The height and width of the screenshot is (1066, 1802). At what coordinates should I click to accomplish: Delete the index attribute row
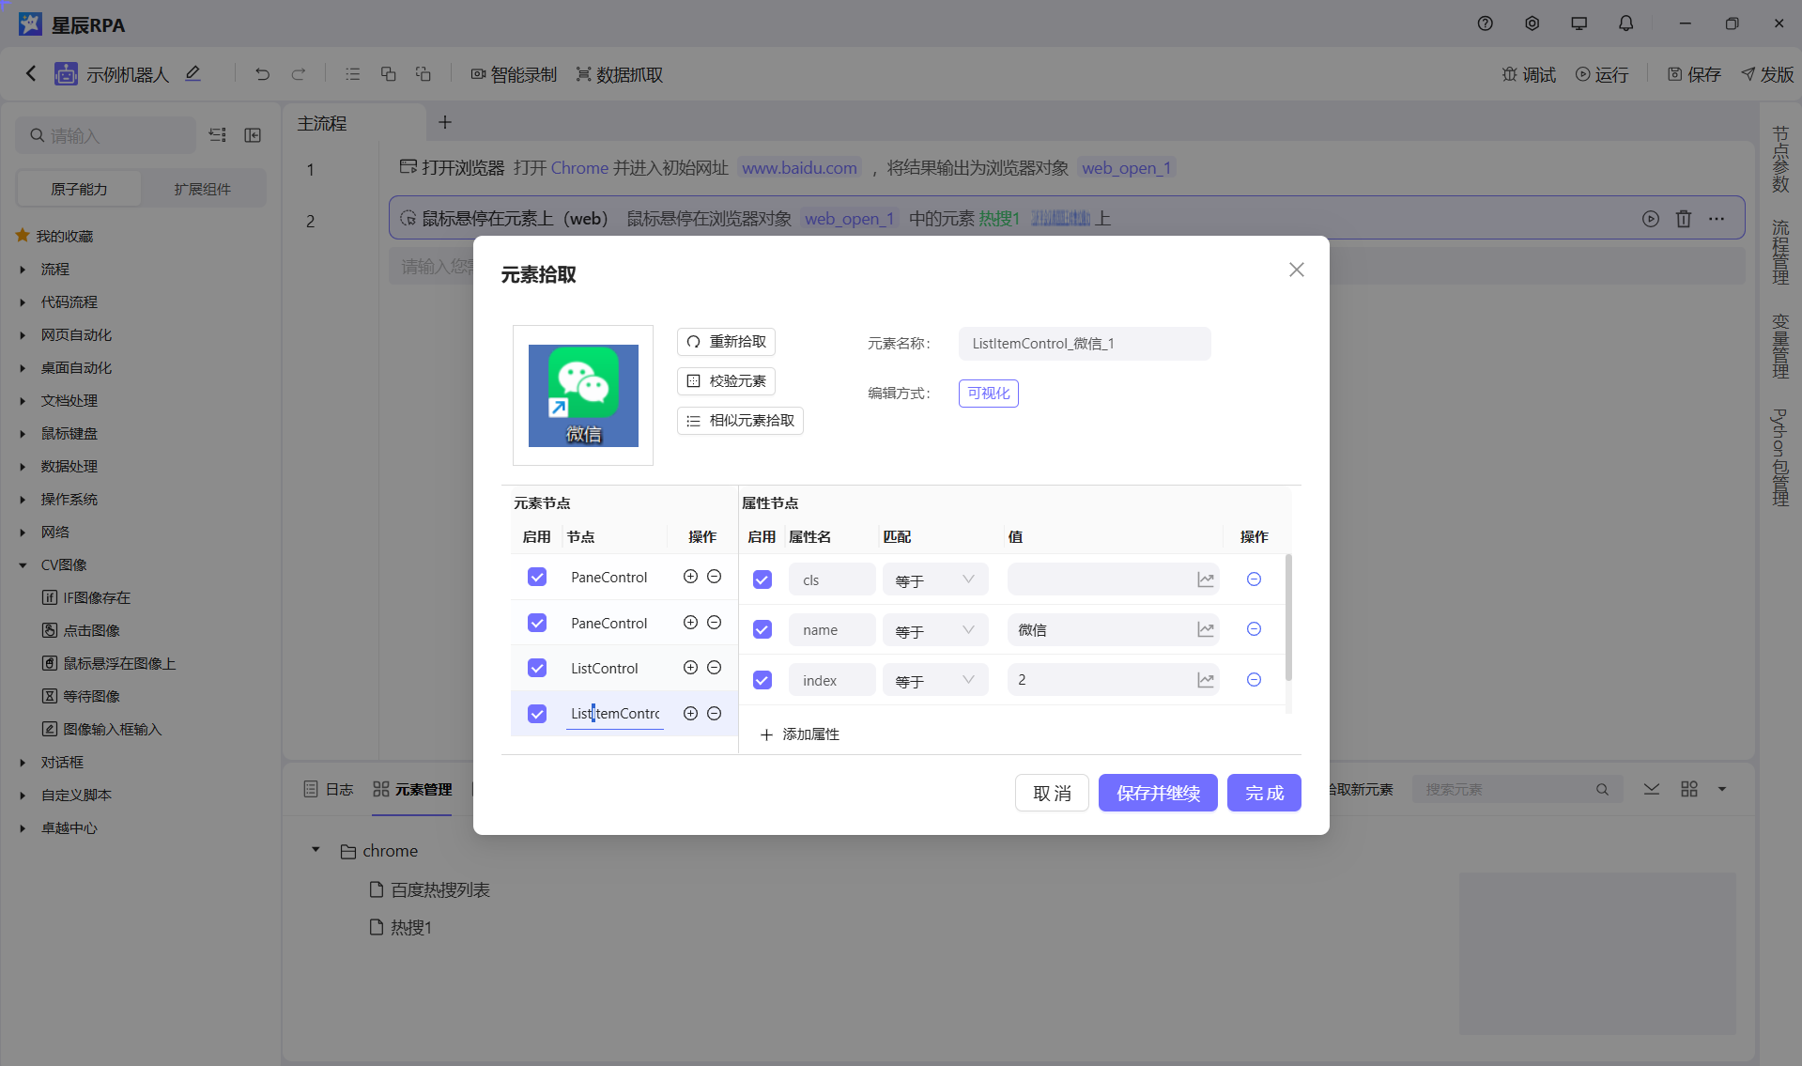[1254, 680]
